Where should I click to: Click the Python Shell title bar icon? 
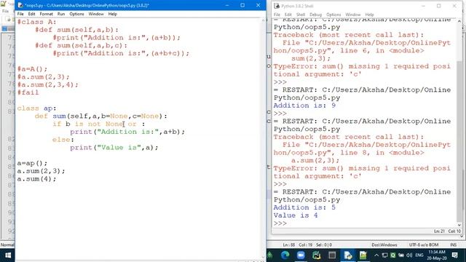(x=277, y=6)
